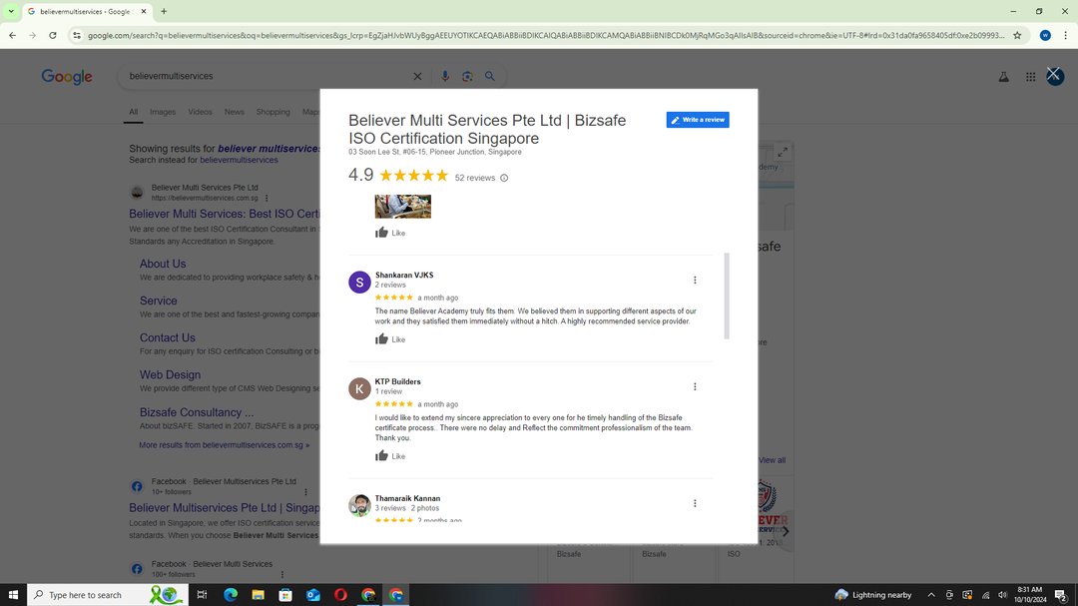Viewport: 1078px width, 606px height.
Task: Open the About Us sitelink
Action: [x=163, y=264]
